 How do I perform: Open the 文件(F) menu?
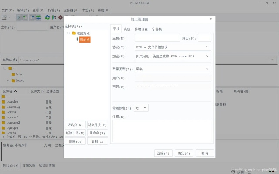coord(7,10)
